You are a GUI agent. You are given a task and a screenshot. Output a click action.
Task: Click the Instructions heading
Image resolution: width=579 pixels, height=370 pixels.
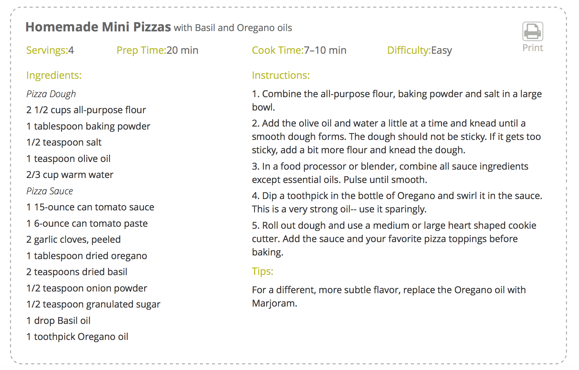pos(280,75)
